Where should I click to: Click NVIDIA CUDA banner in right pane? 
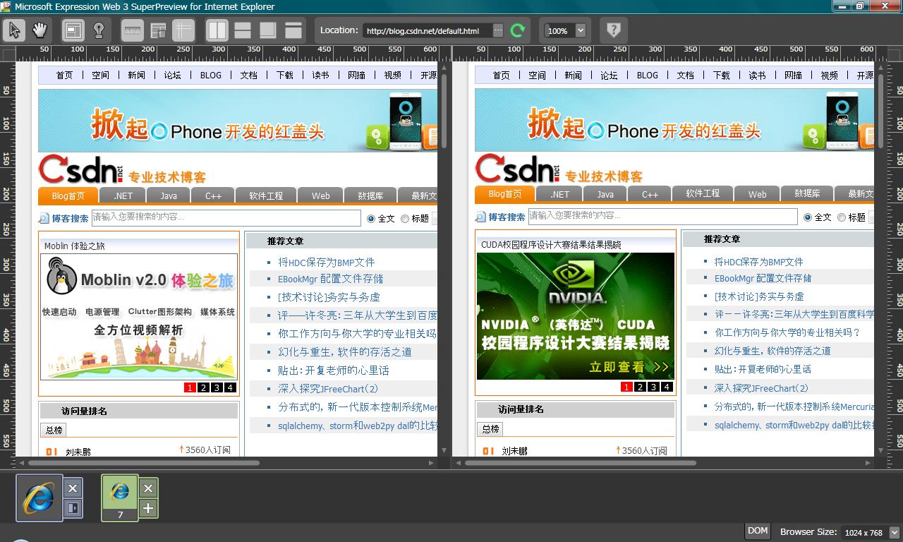pyautogui.click(x=576, y=316)
